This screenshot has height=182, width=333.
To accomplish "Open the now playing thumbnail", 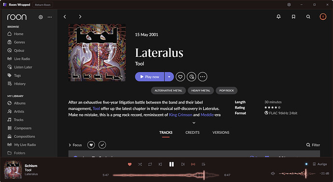I will 13,169.
